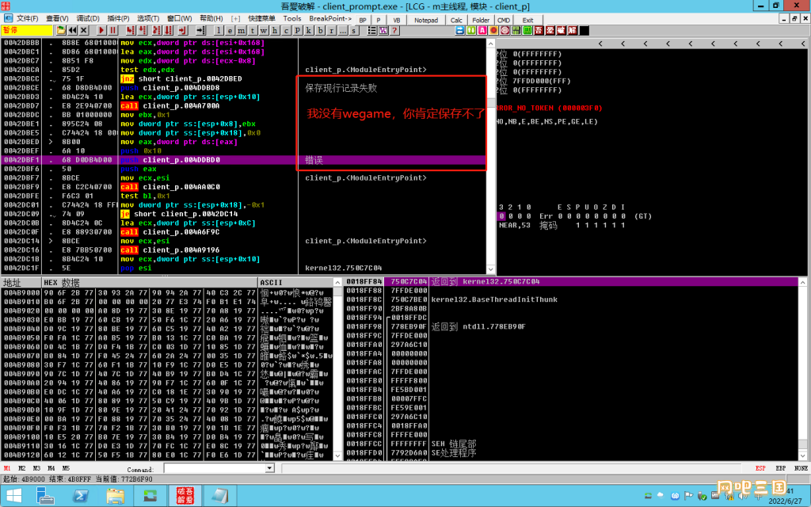Click the CMD button
The width and height of the screenshot is (811, 507).
point(504,20)
